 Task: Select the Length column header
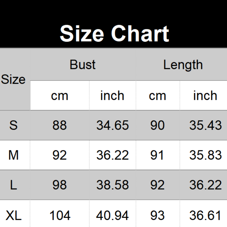click(x=183, y=65)
